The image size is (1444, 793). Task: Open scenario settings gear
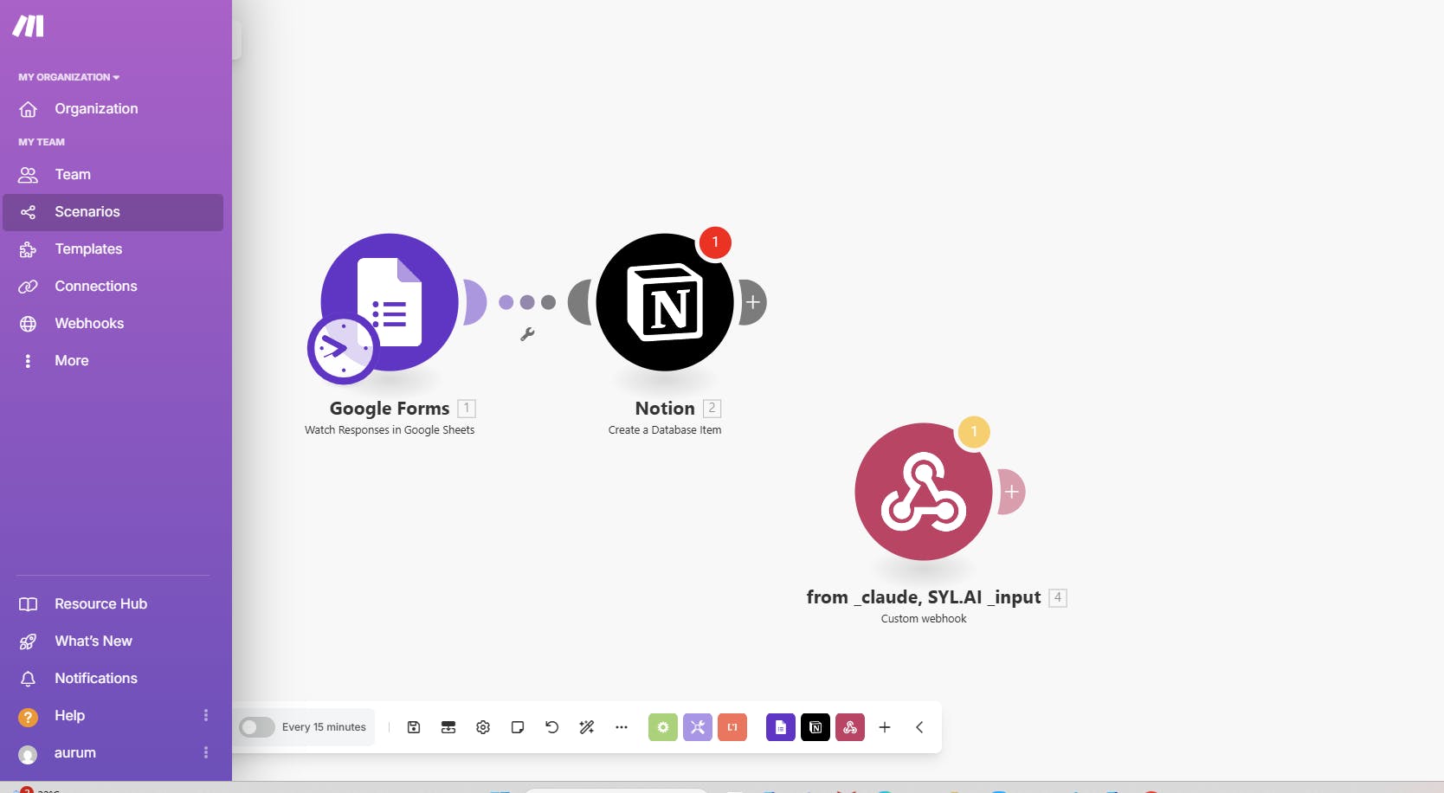[483, 727]
